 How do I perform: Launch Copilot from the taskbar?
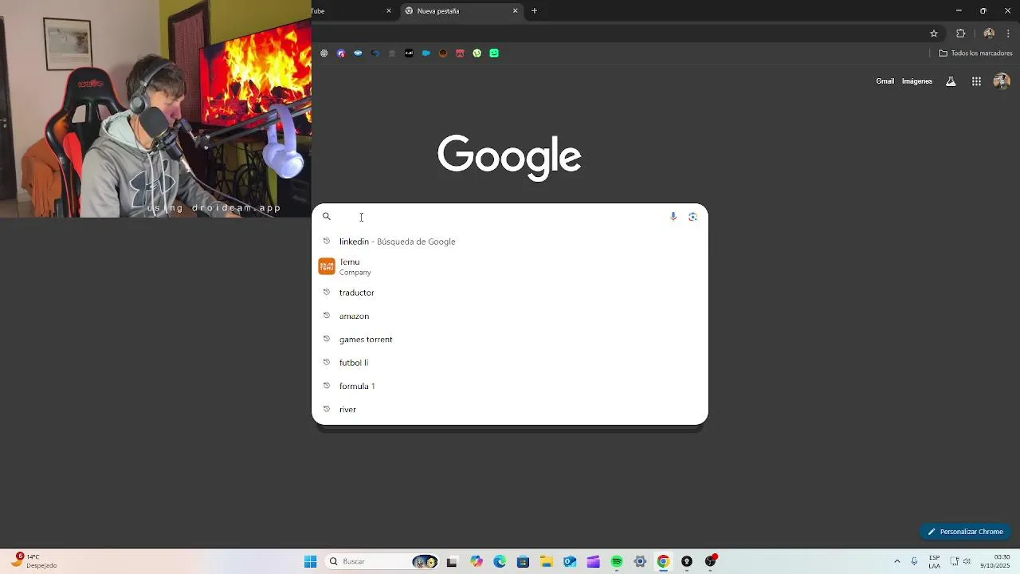point(477,561)
